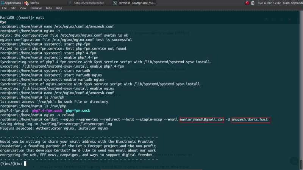This screenshot has width=303, height=170.
Task: Open the Terminal menu
Action: pos(36,8)
